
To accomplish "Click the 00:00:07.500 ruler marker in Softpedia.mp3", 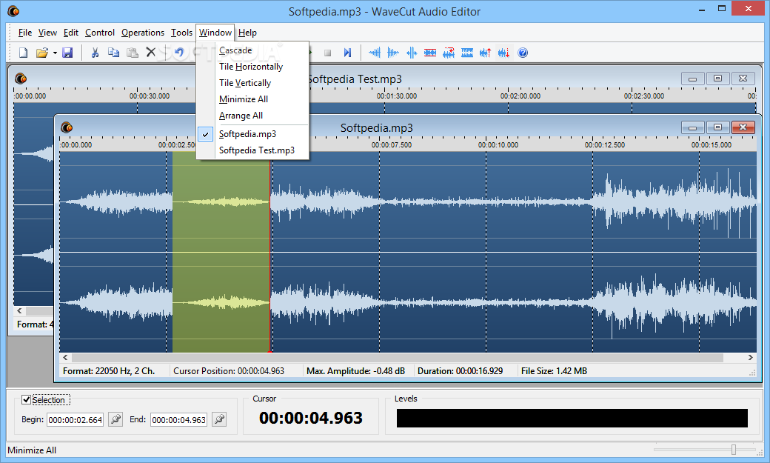I will [392, 145].
